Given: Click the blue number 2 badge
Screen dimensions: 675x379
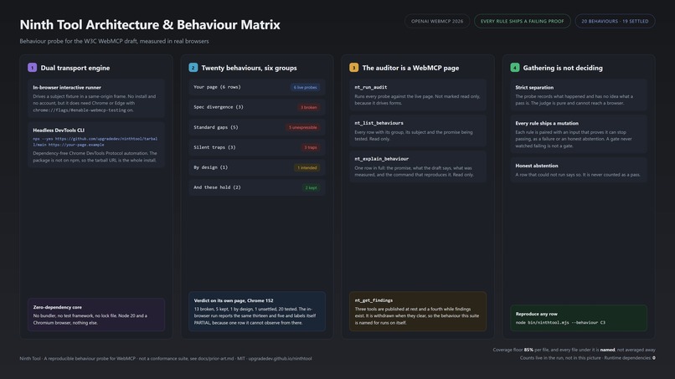Looking at the screenshot, I should click(193, 68).
